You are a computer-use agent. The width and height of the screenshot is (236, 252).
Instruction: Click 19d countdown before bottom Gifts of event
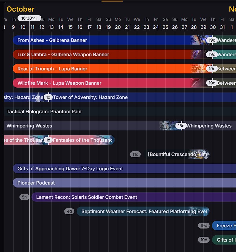[x=204, y=240]
